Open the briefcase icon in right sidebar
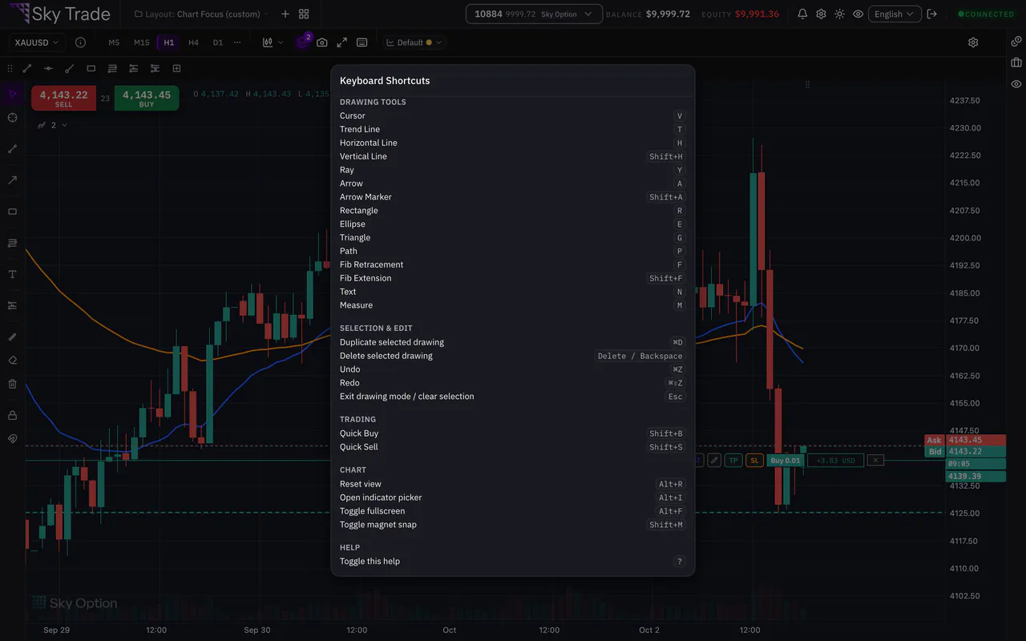Viewport: 1026px width, 641px height. [x=1016, y=62]
